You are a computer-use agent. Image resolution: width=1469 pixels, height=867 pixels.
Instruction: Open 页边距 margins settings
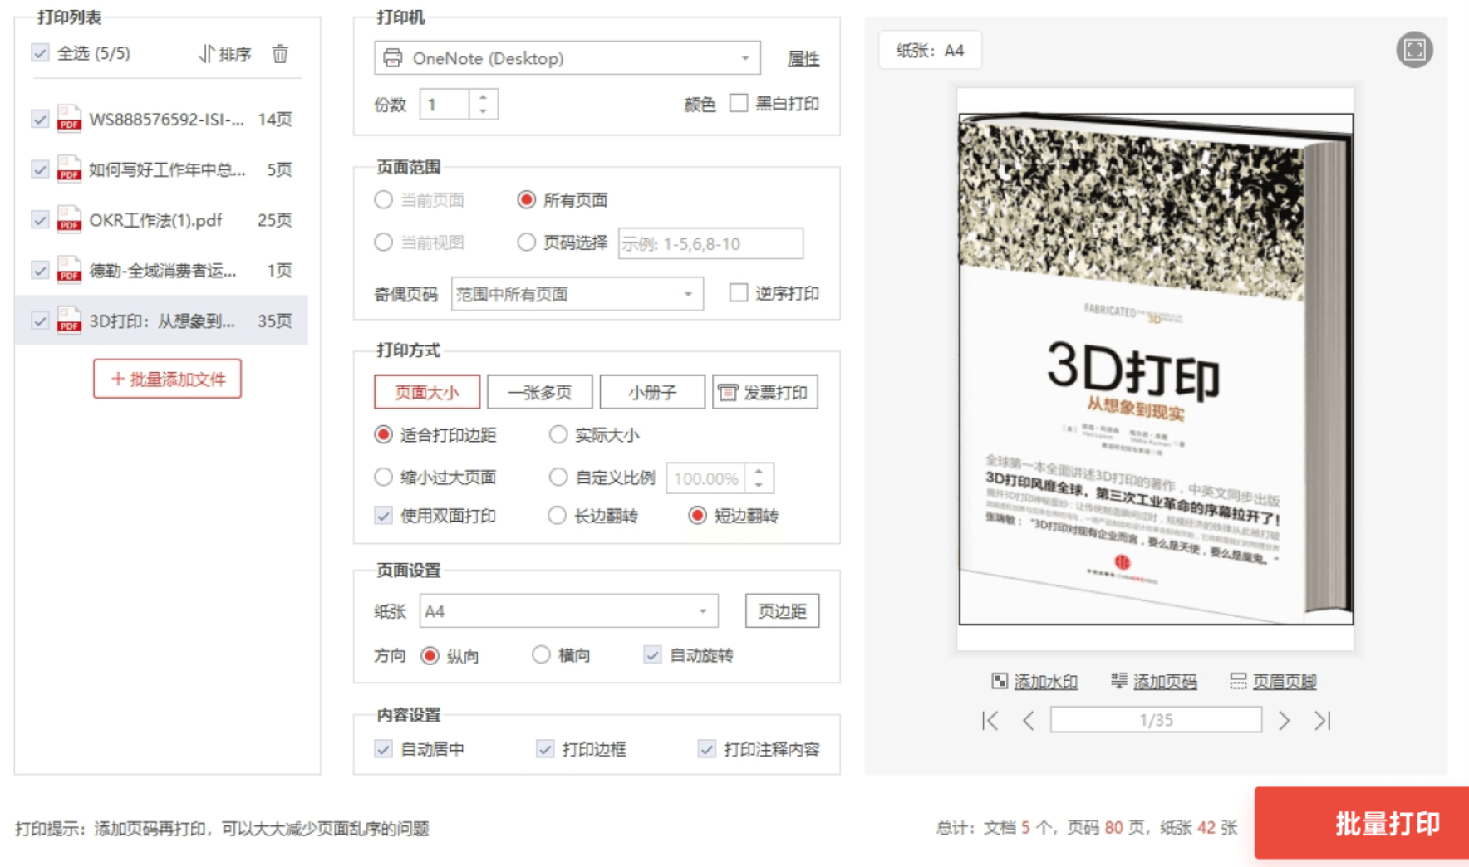pos(782,611)
